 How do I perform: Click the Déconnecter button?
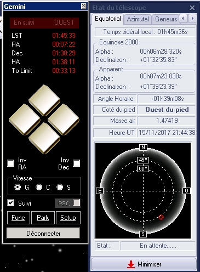coord(43,233)
